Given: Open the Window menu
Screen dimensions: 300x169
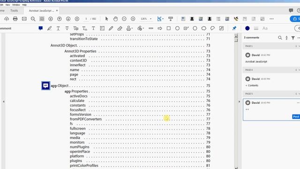Looking at the screenshot, I should [x=16, y=5].
